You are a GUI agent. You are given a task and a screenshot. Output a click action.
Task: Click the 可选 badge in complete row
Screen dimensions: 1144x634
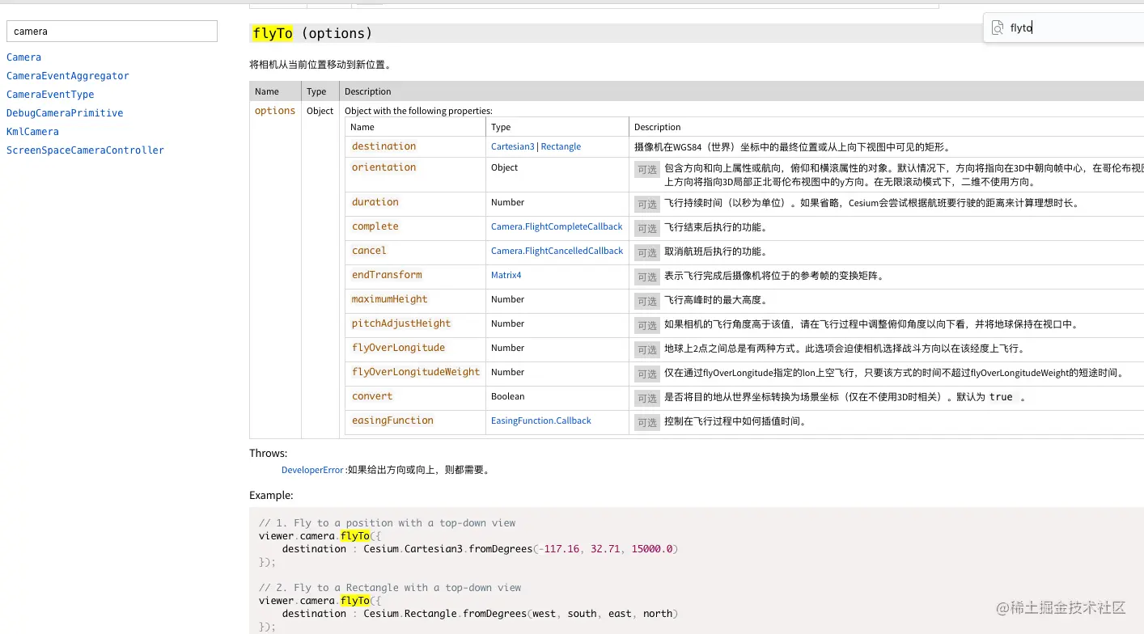[647, 229]
